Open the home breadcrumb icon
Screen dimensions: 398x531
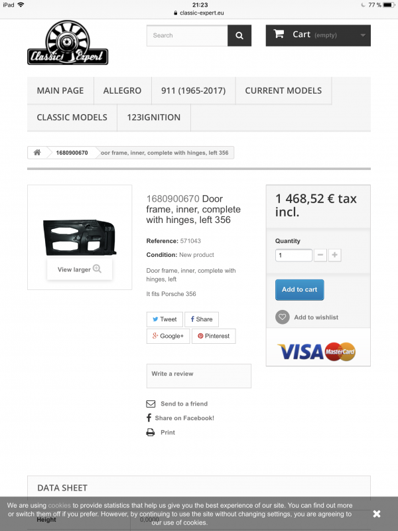click(37, 153)
